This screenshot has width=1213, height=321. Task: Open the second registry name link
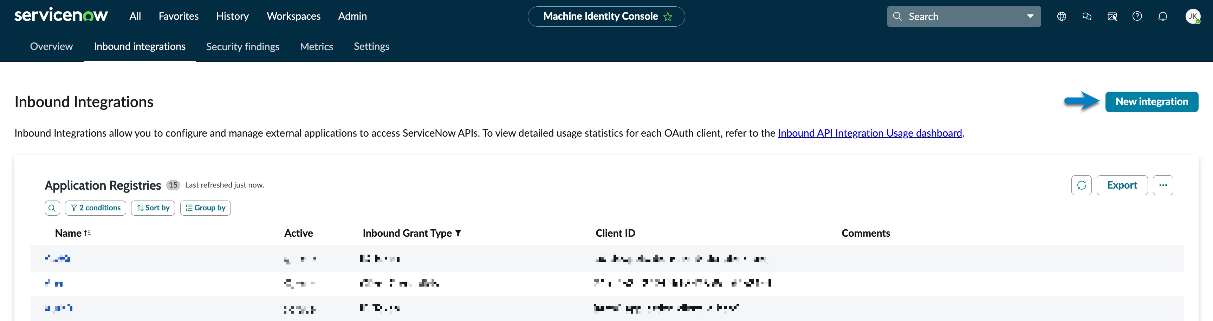pos(54,283)
